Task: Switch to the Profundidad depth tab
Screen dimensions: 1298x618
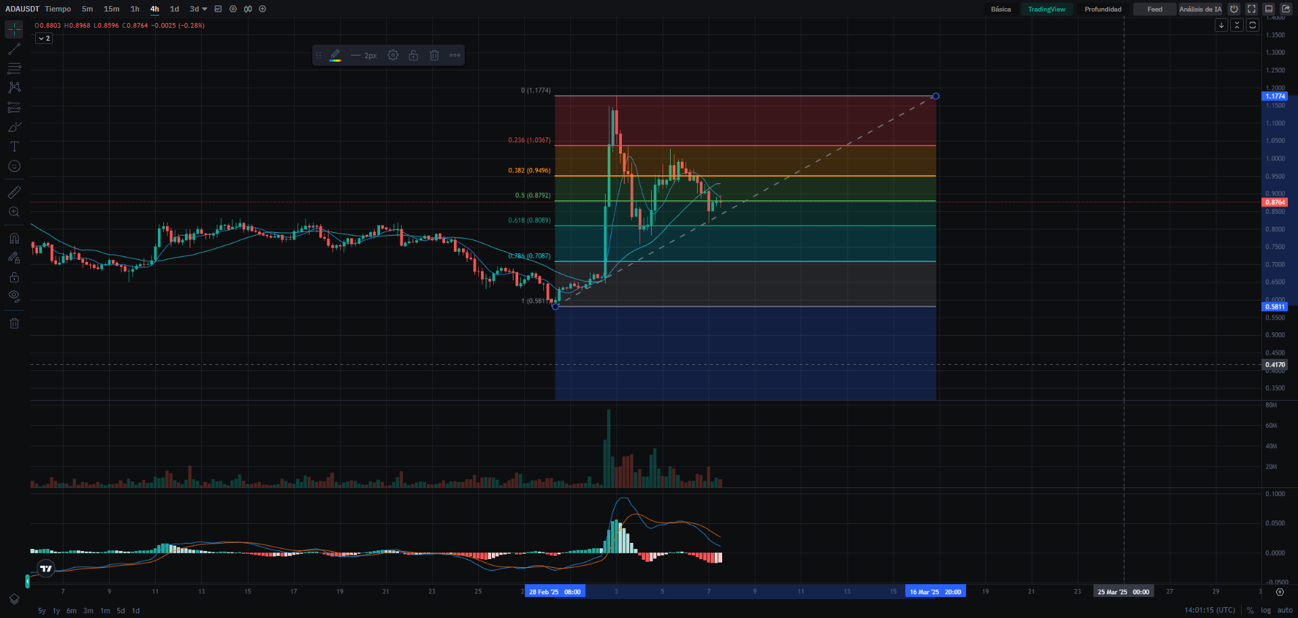Action: pos(1103,9)
